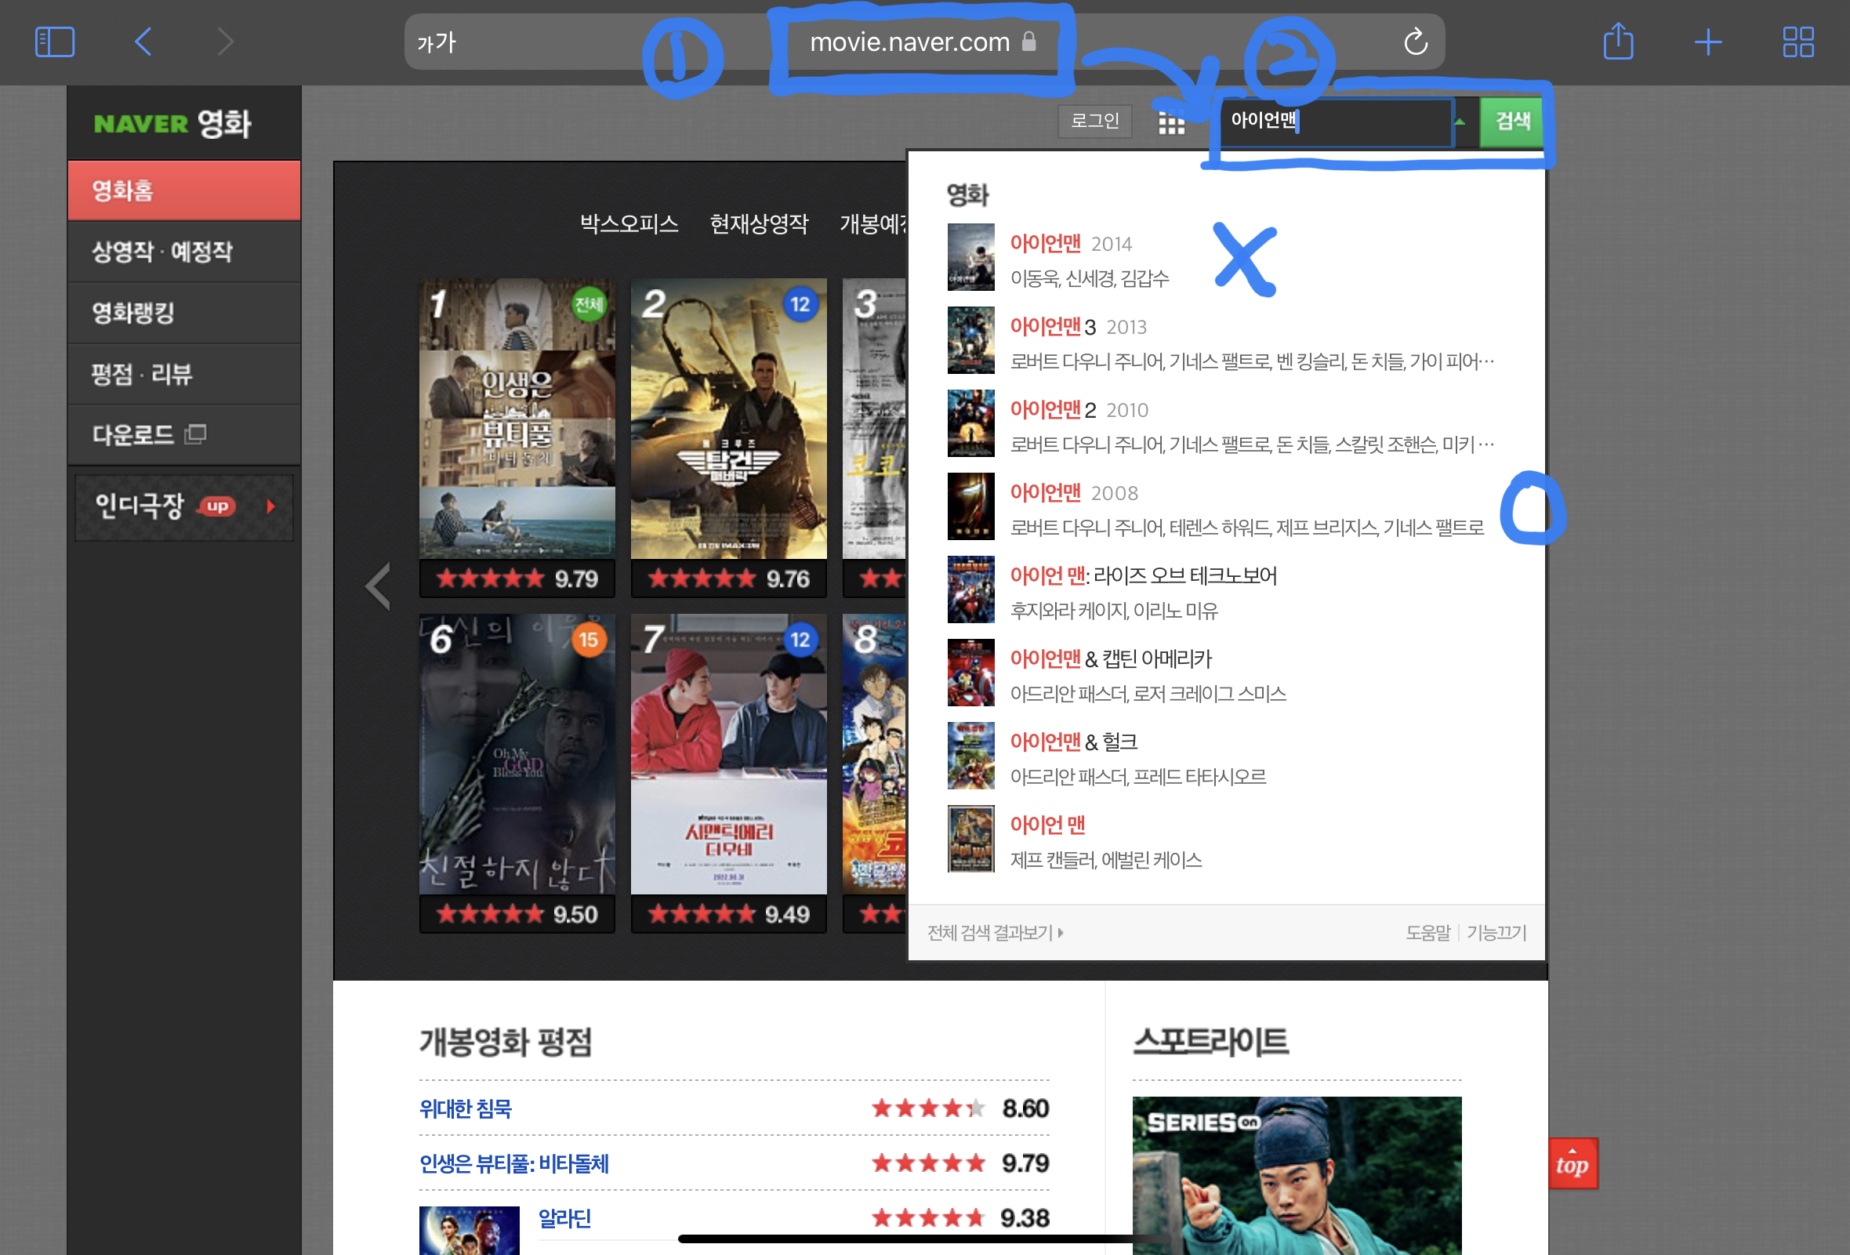Open the rank 1 인생은 뷰티풀 poster

[x=517, y=418]
